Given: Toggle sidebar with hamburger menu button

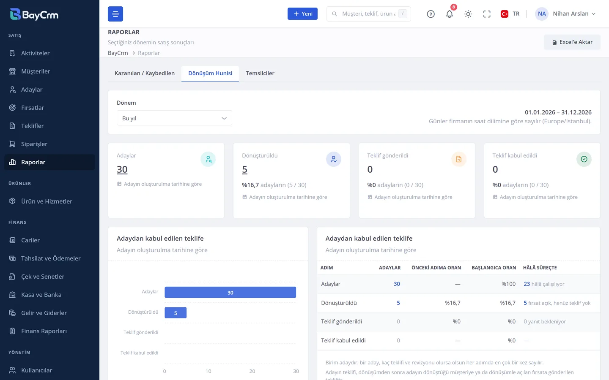Looking at the screenshot, I should (x=115, y=14).
